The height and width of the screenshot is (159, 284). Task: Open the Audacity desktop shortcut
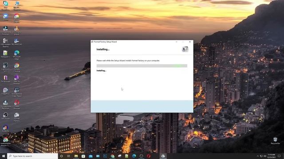click(5, 128)
